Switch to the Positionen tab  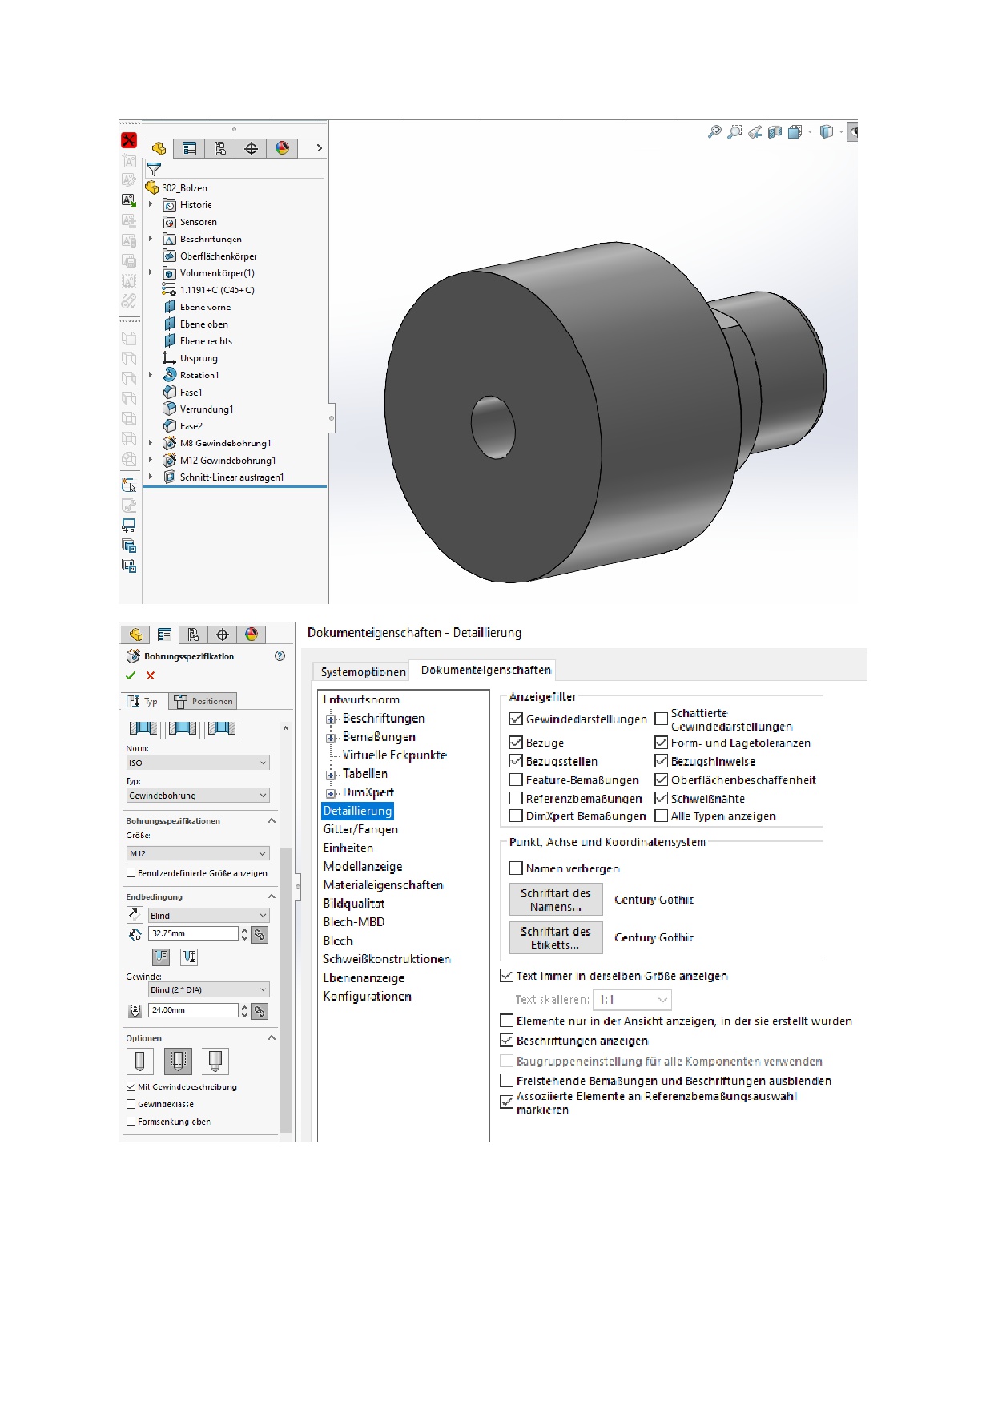point(203,701)
